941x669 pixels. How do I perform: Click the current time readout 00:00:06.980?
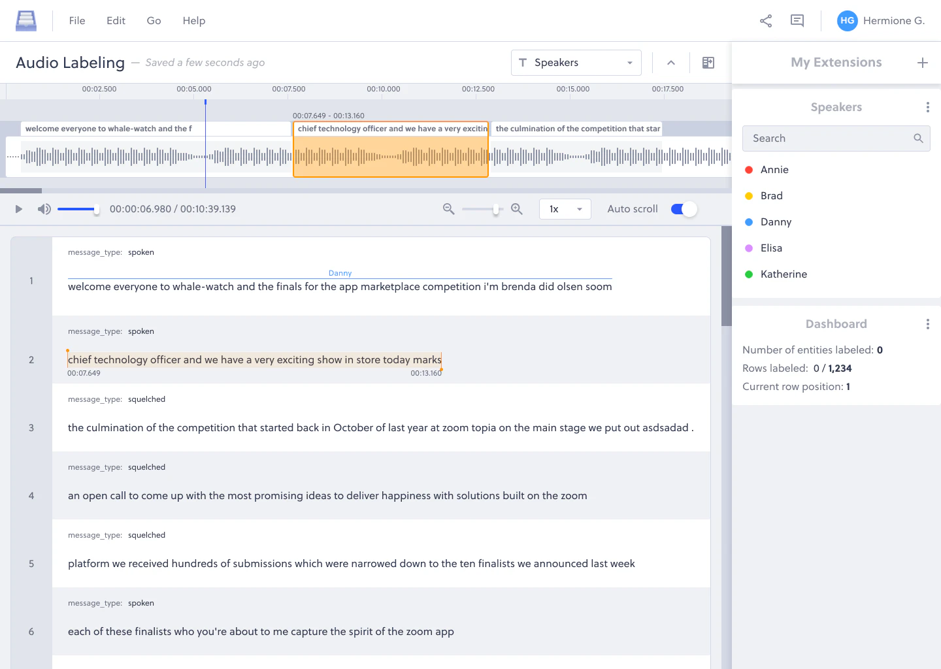(x=140, y=209)
